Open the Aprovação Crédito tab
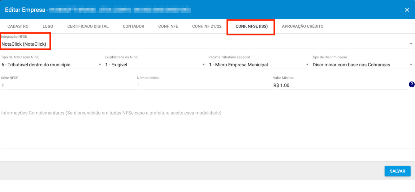This screenshot has width=415, height=192. click(302, 27)
